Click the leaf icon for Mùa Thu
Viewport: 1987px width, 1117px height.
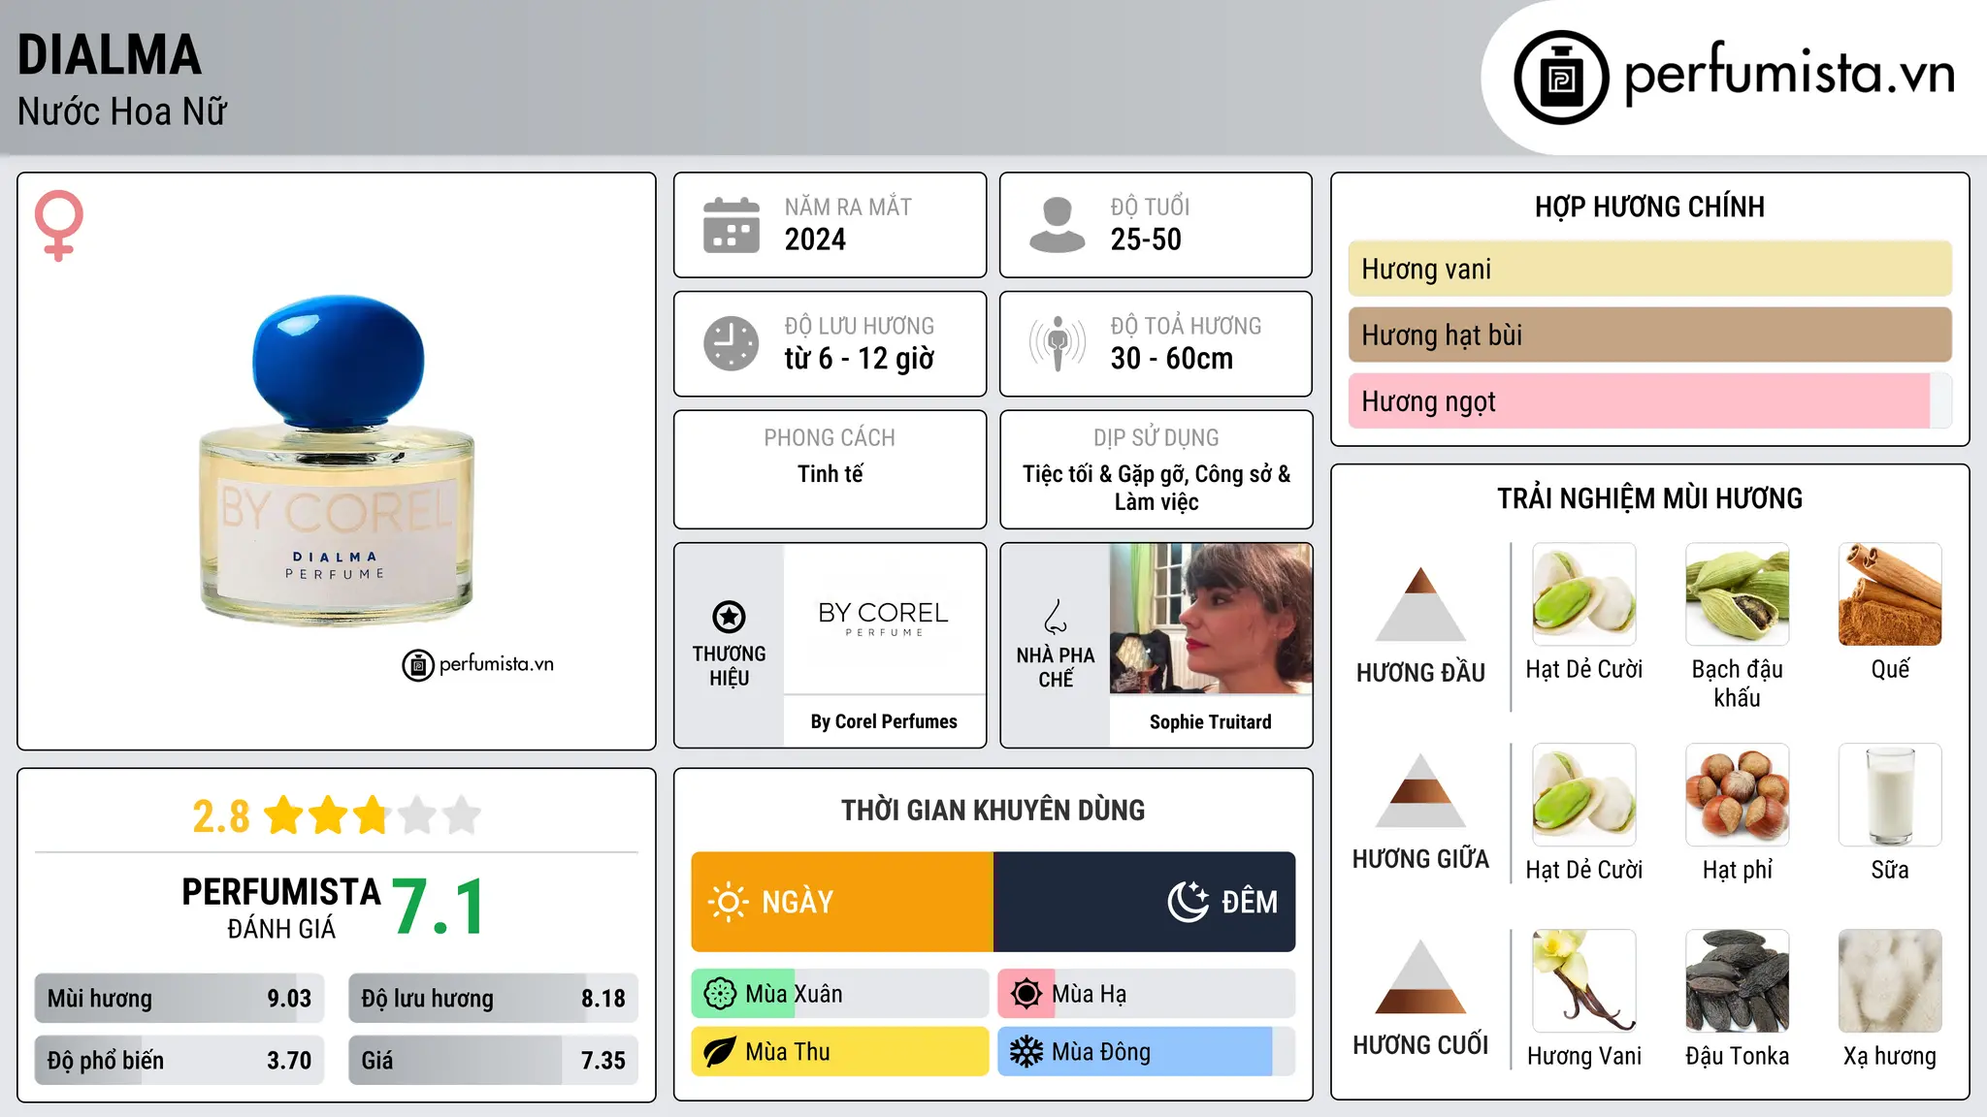pyautogui.click(x=720, y=1052)
